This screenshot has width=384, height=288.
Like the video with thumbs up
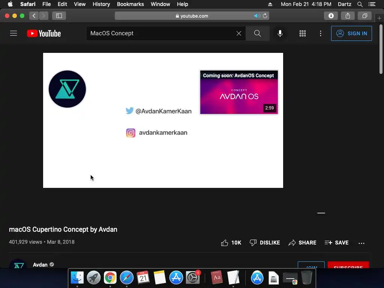(231, 243)
